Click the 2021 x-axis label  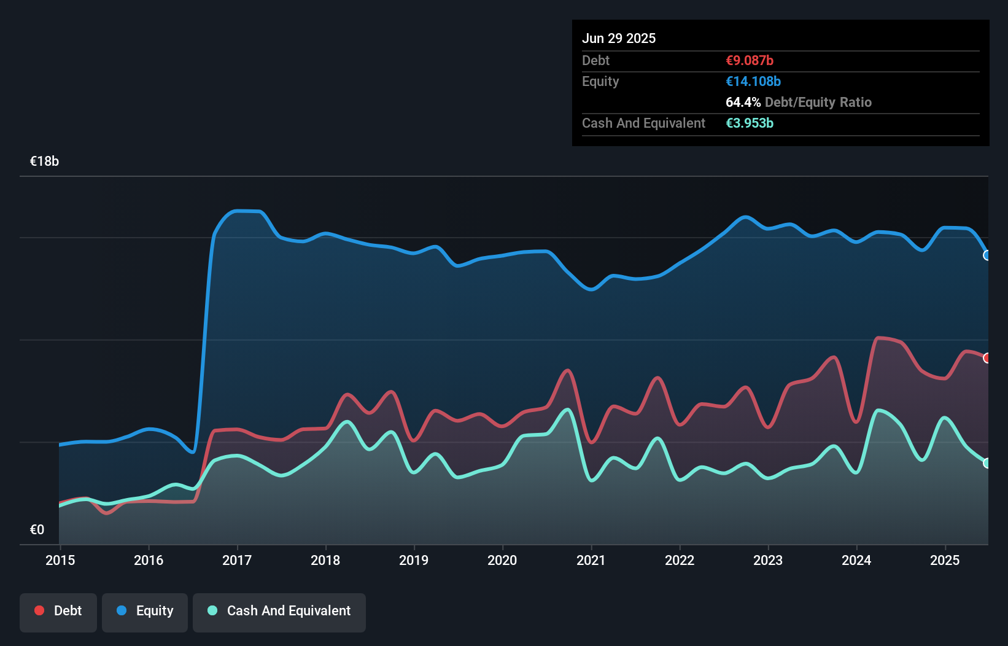(x=591, y=560)
